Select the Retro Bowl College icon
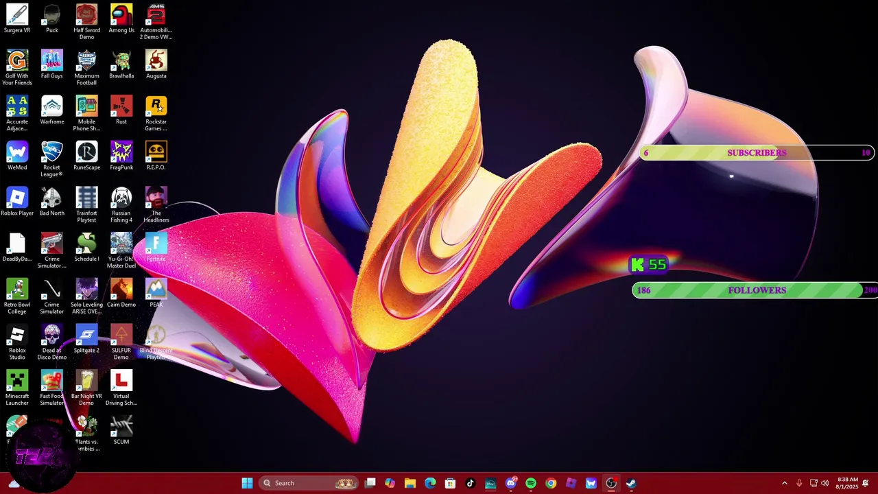This screenshot has height=494, width=878. (17, 296)
